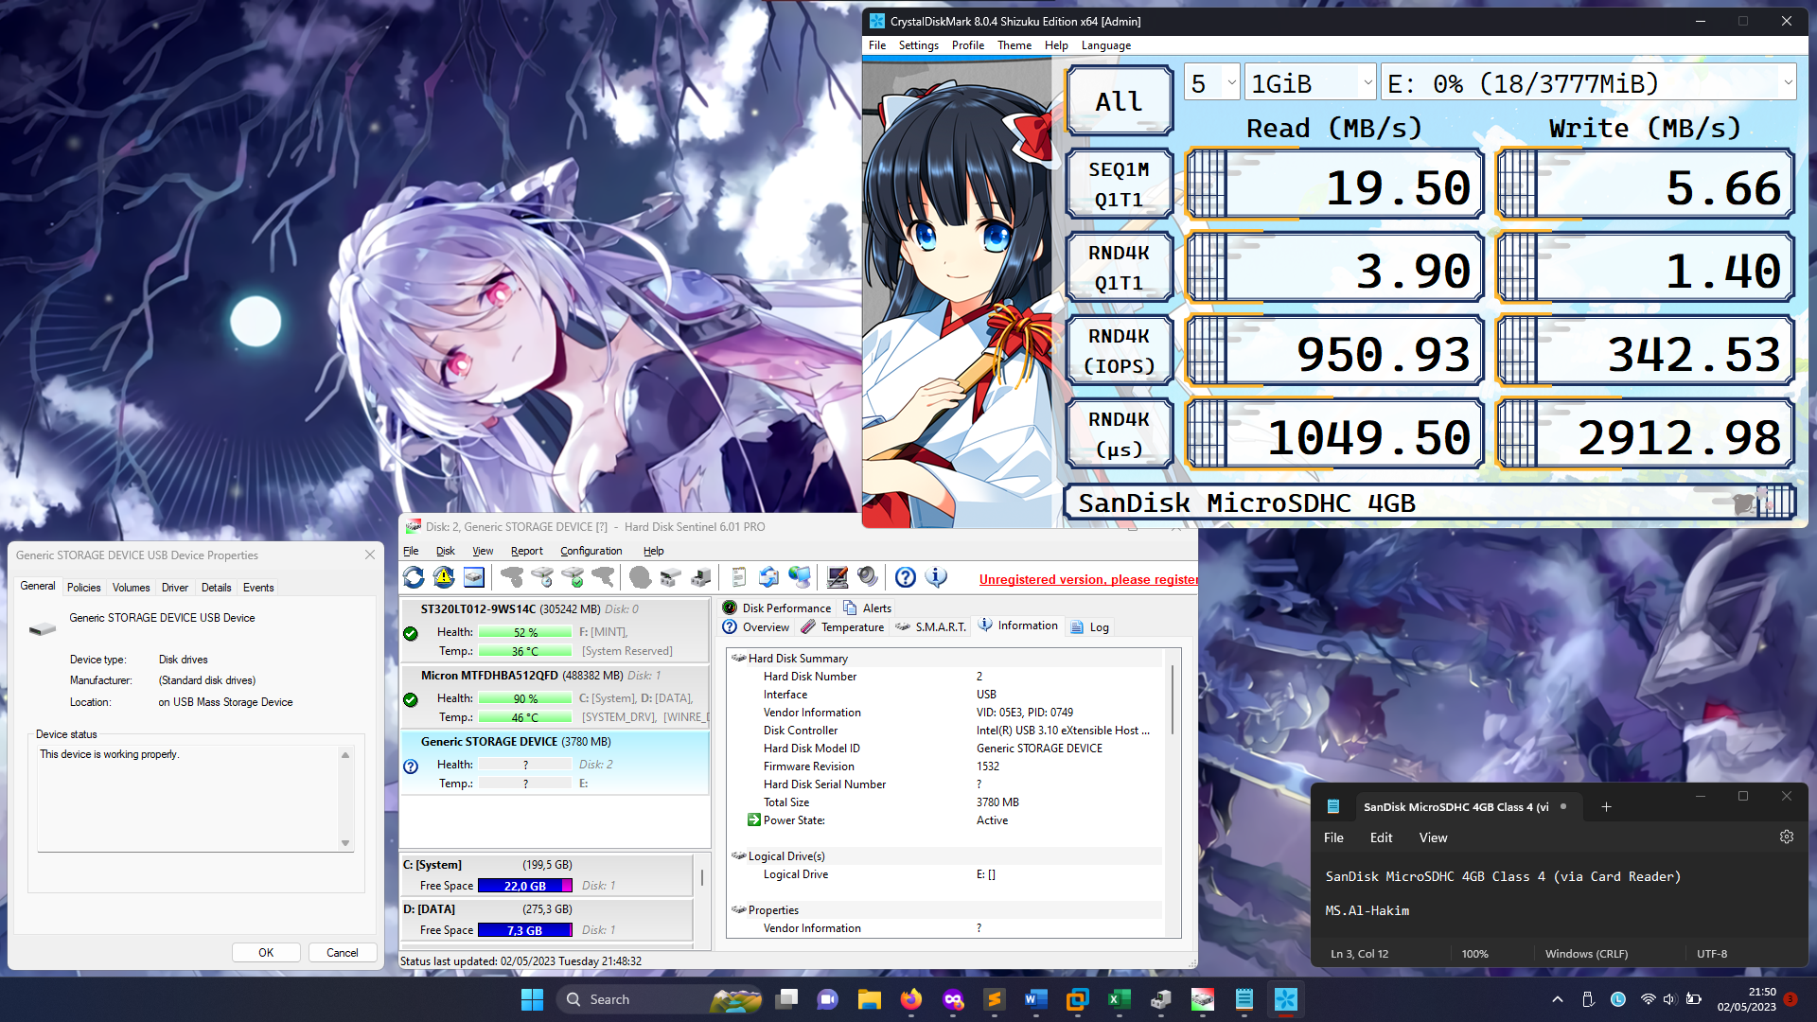Click the send report envelope toolbar icon
The image size is (1817, 1022).
click(x=768, y=577)
